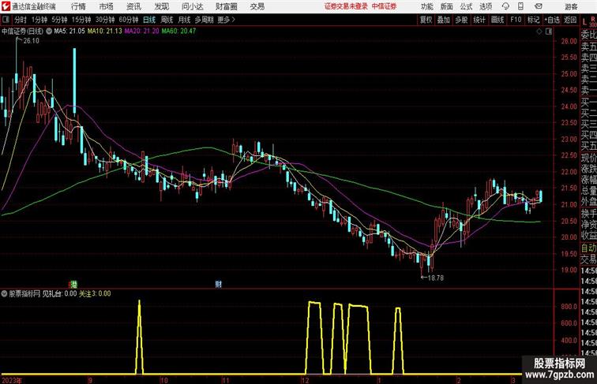
Task: Open the mail envelope icon
Action: tap(539, 6)
